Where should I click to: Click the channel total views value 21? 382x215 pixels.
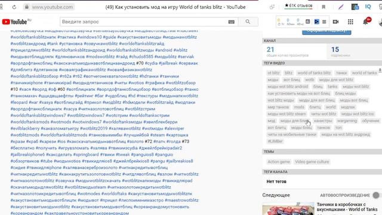(x=270, y=50)
